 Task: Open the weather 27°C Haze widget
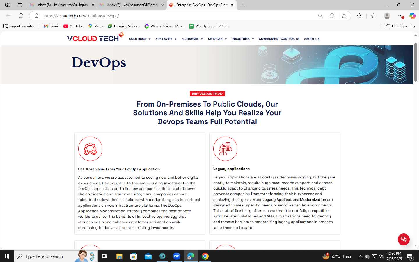pos(337,256)
